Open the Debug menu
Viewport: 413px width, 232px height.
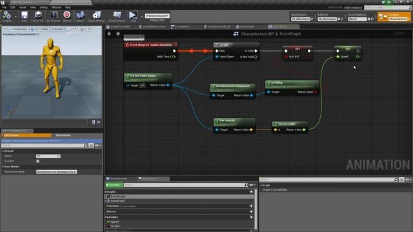click(x=43, y=7)
